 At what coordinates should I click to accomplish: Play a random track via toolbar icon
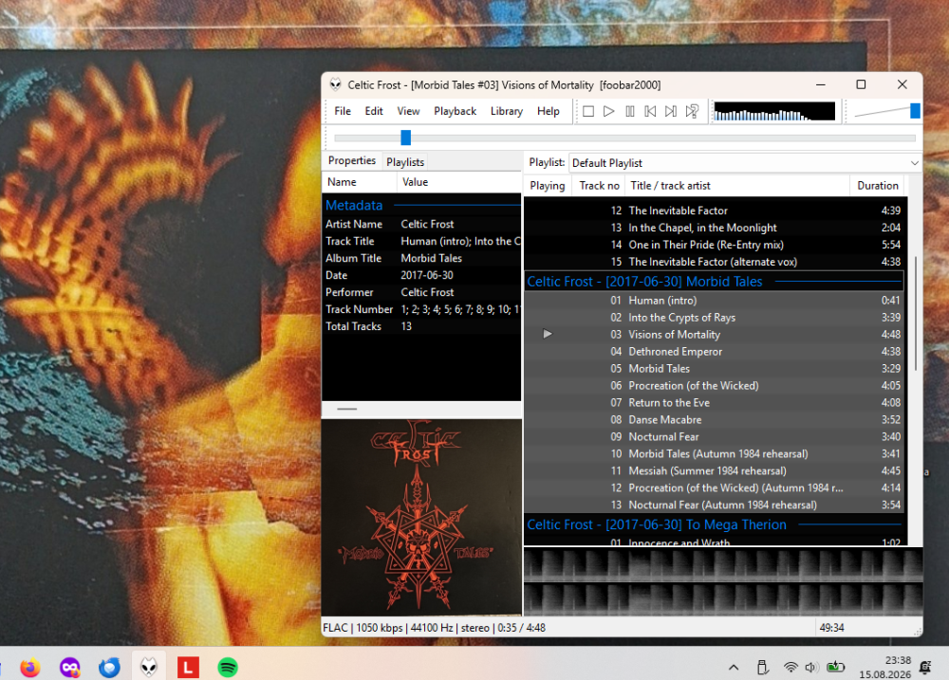[x=692, y=111]
